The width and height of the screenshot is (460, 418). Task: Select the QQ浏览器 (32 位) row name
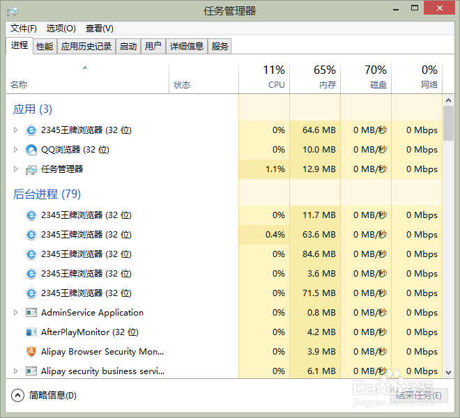tap(75, 150)
